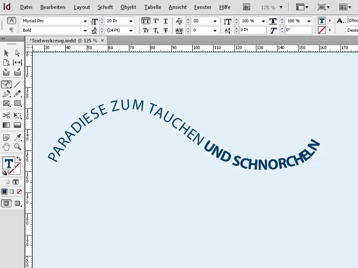Click the Normal screen mode button
This screenshot has height=268, width=358.
pos(6,203)
